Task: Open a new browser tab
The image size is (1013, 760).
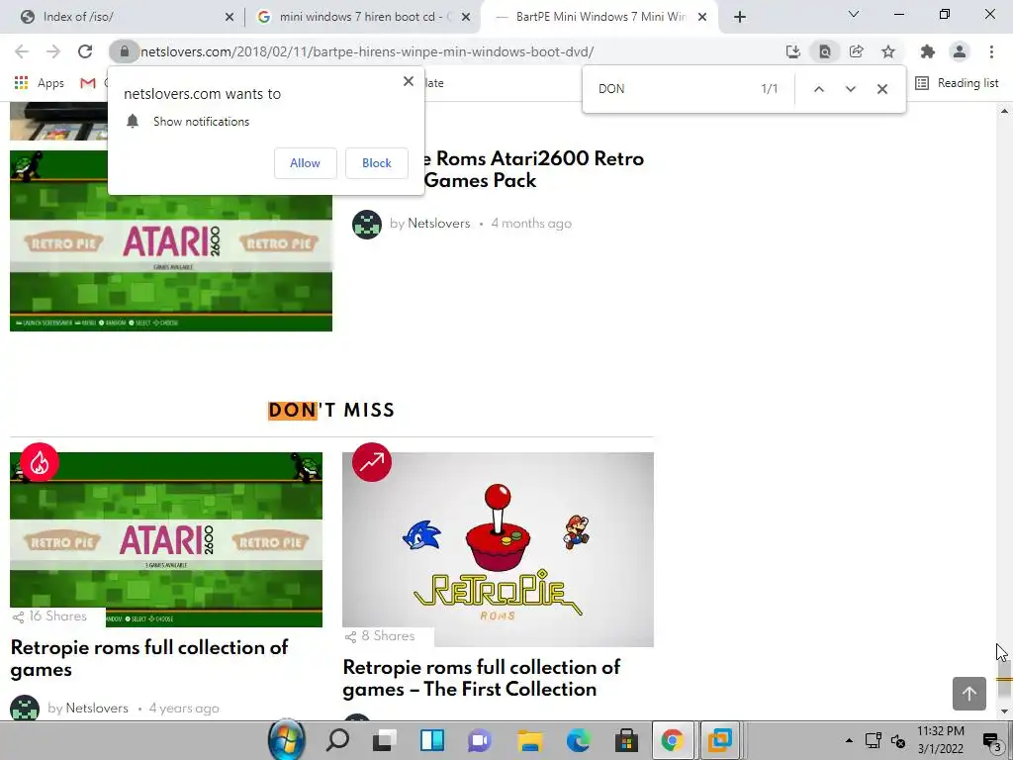Action: 740,17
